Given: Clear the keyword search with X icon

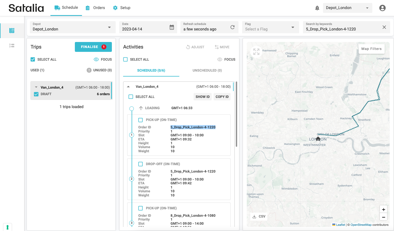Looking at the screenshot, I should click(x=384, y=27).
